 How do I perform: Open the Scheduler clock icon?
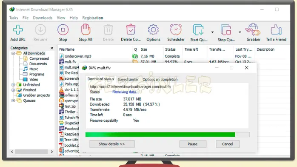coord(176,29)
